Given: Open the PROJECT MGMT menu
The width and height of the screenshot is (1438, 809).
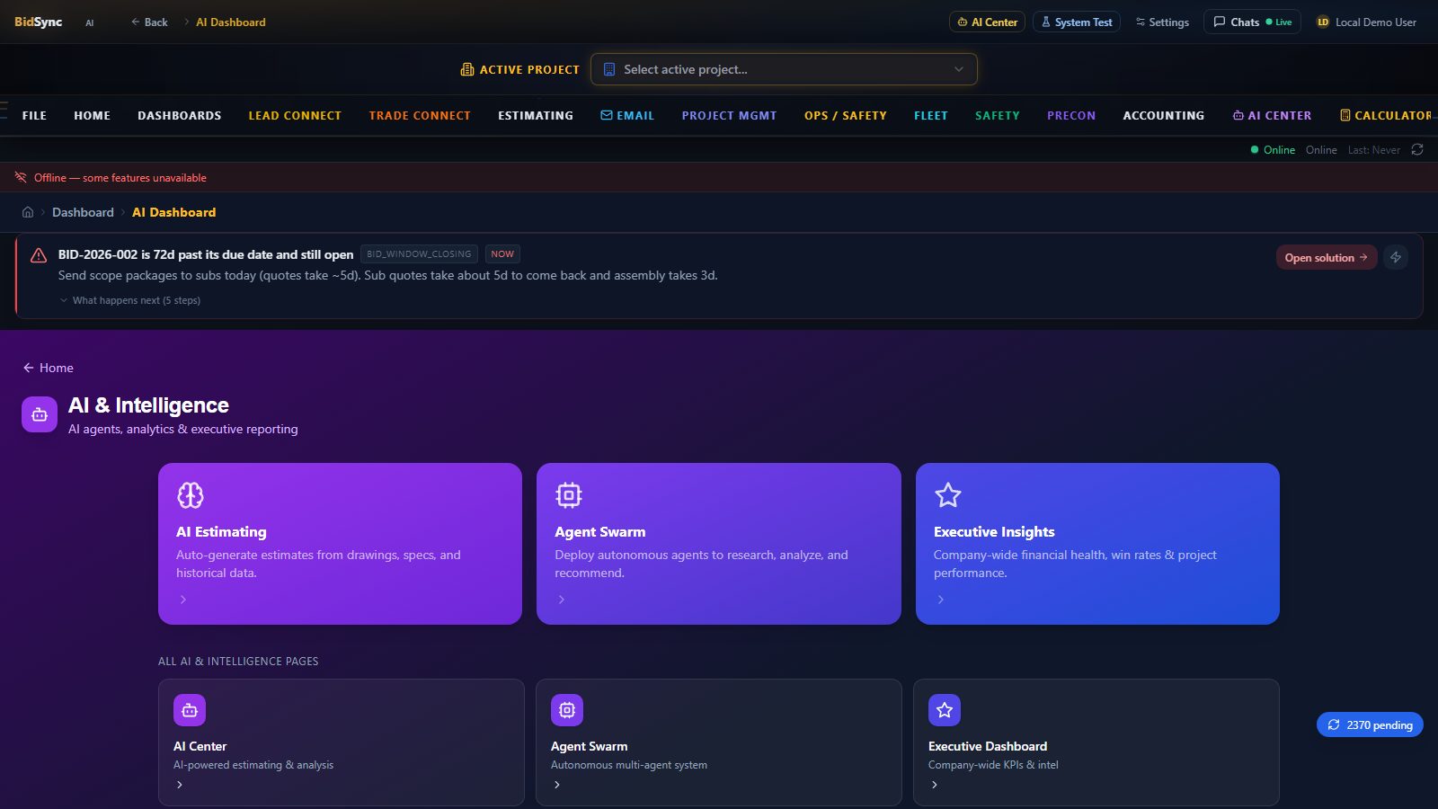Looking at the screenshot, I should 729,116.
